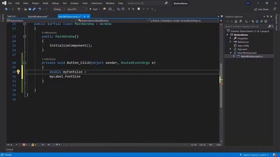Click the Save file icon in toolbar
Viewport: 280px width, 157px height.
(30, 9)
